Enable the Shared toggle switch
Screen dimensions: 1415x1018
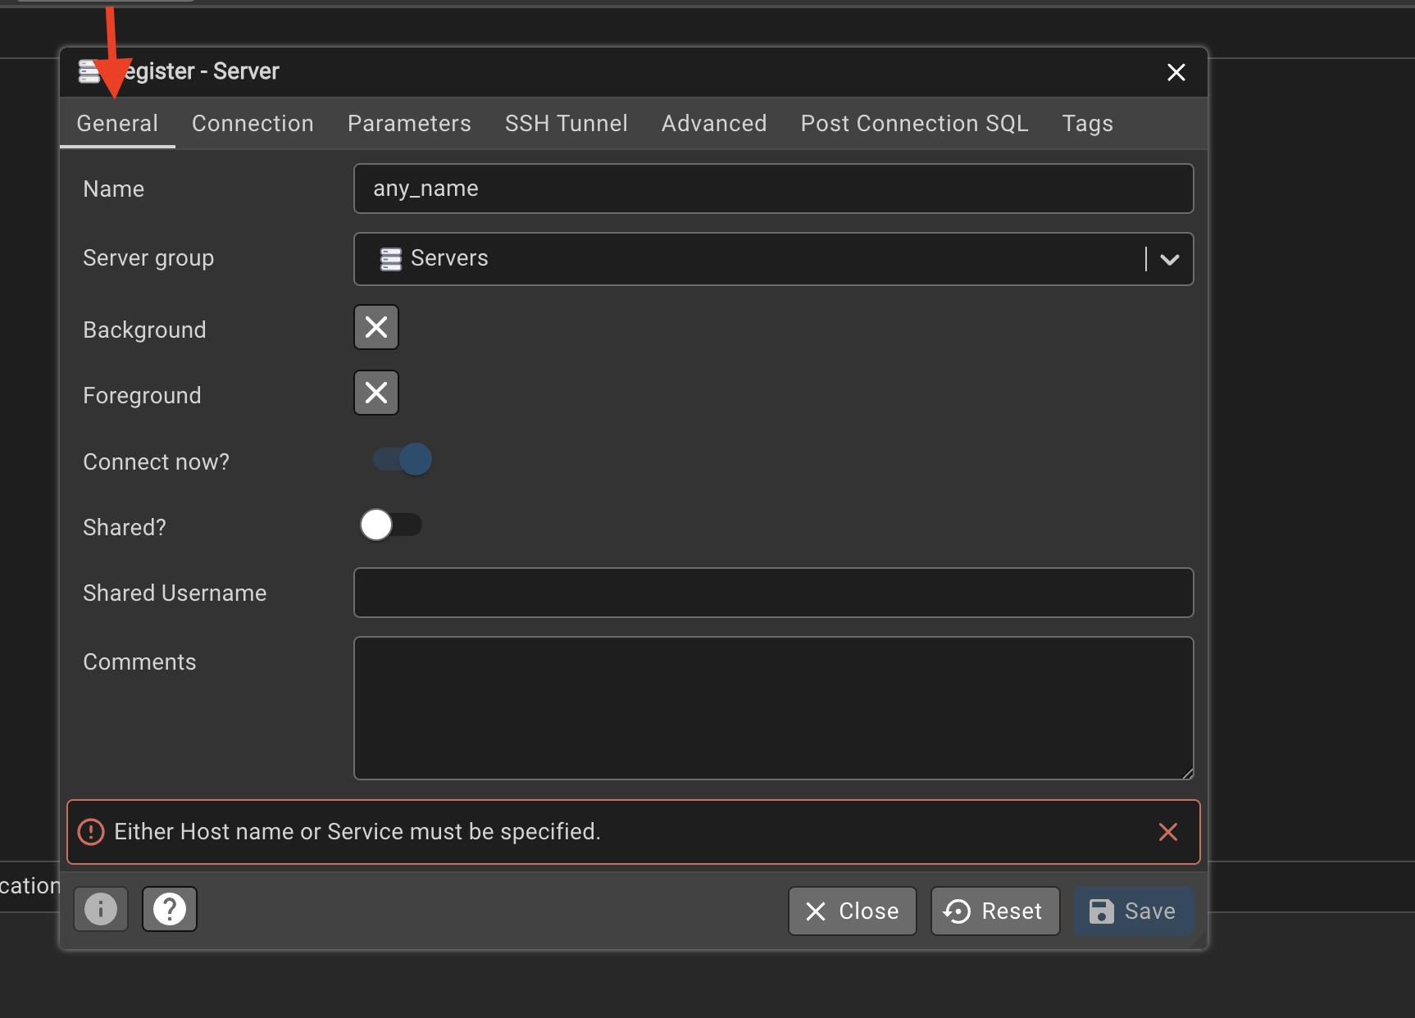(x=391, y=525)
